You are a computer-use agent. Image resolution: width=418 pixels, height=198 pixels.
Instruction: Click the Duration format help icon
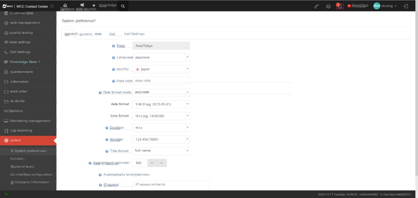(x=107, y=128)
